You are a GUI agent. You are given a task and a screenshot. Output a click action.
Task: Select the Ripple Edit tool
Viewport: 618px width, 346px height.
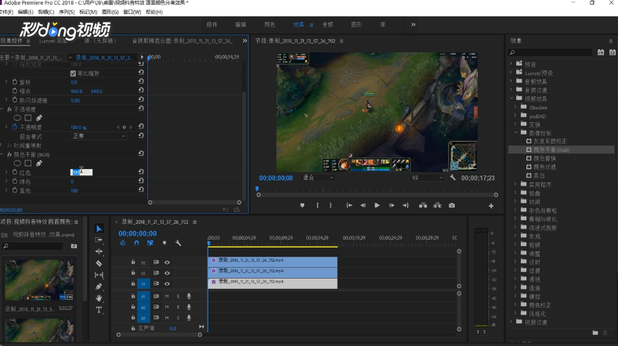coord(99,251)
